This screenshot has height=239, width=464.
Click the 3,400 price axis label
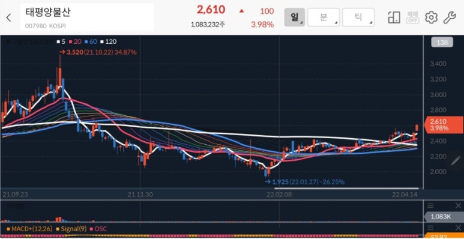[438, 64]
